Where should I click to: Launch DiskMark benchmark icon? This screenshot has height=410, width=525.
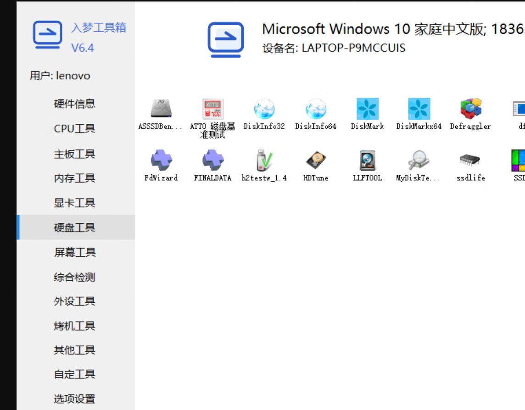367,109
